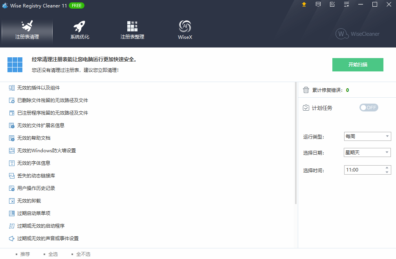Image resolution: width=396 pixels, height=259 pixels.
Task: Select the 全选 option to check all items
Action: coord(53,254)
